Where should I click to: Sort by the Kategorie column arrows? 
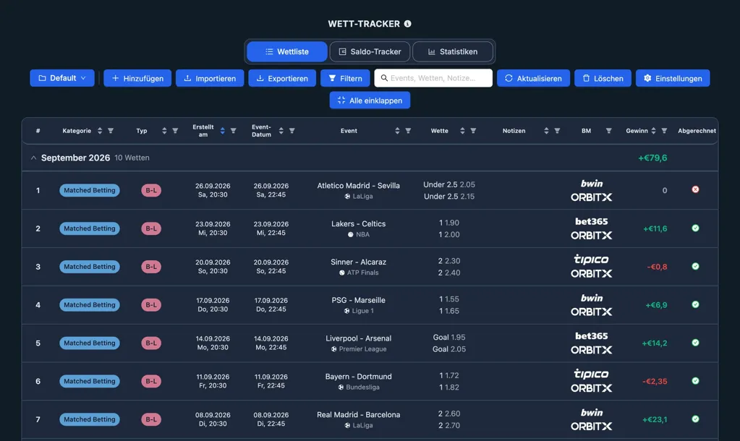(x=100, y=131)
